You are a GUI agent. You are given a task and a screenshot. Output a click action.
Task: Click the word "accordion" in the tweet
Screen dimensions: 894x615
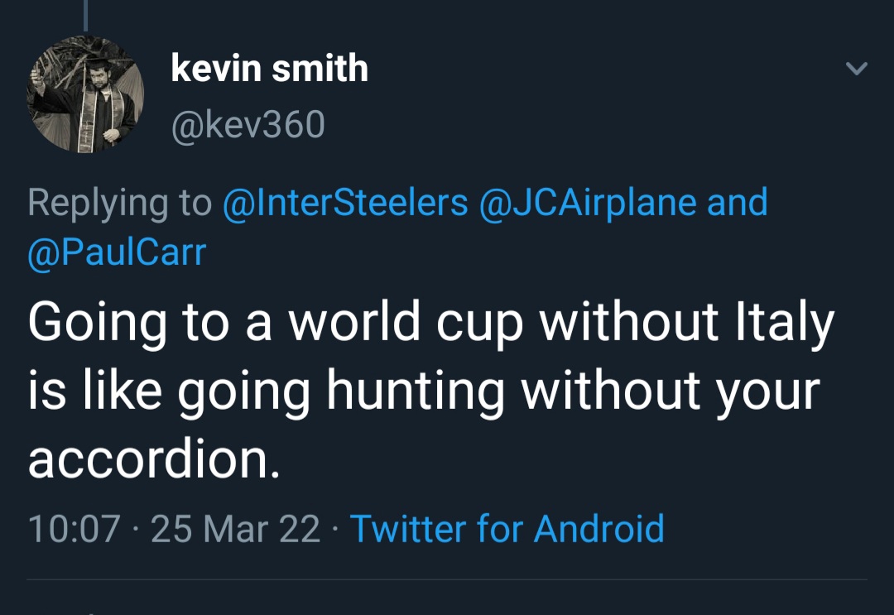tap(149, 462)
